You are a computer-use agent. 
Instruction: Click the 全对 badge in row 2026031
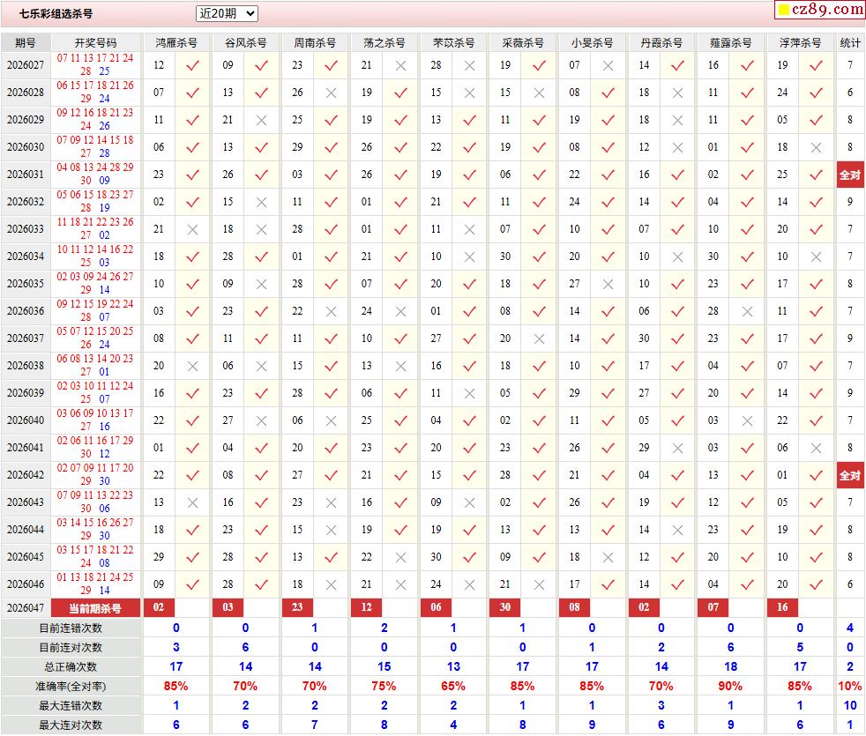pos(849,175)
